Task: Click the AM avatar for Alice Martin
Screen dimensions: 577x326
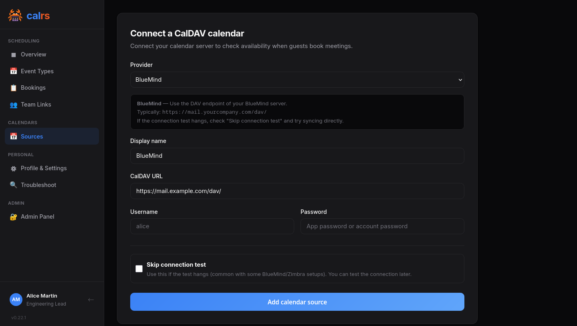Action: pyautogui.click(x=16, y=299)
